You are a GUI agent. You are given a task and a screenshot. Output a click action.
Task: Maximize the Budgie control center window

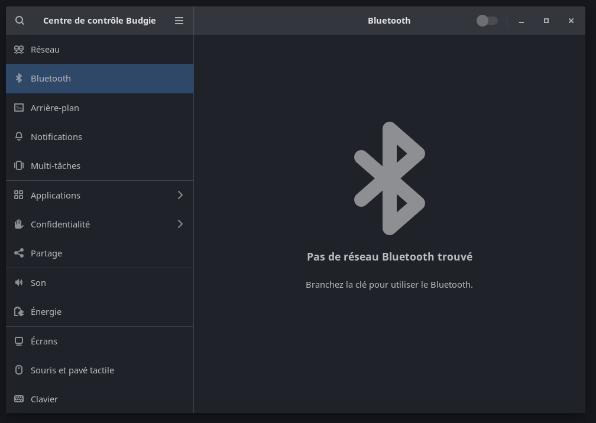(546, 21)
